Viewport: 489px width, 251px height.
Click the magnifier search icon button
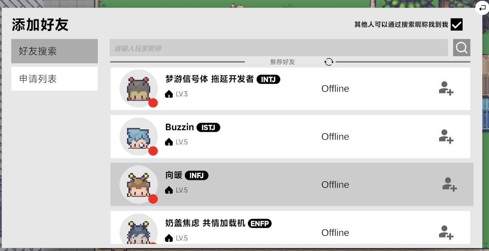[462, 47]
